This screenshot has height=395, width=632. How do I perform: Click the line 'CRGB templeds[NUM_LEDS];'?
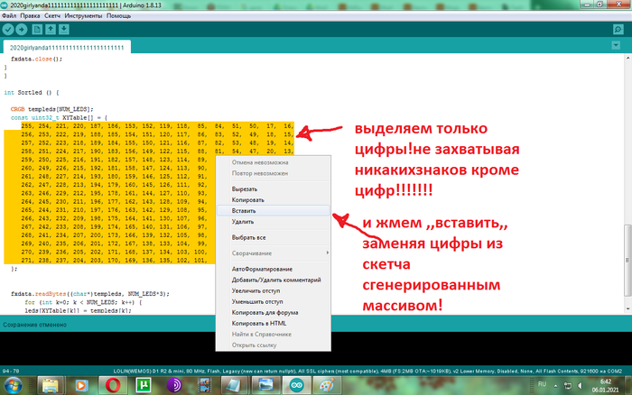point(52,109)
